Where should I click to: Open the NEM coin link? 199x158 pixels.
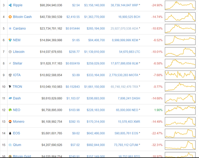tap(17, 40)
